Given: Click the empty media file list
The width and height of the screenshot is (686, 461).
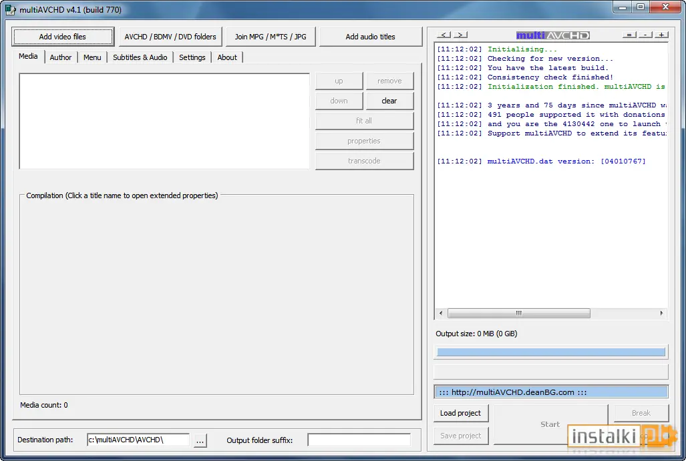Looking at the screenshot, I should coord(164,121).
